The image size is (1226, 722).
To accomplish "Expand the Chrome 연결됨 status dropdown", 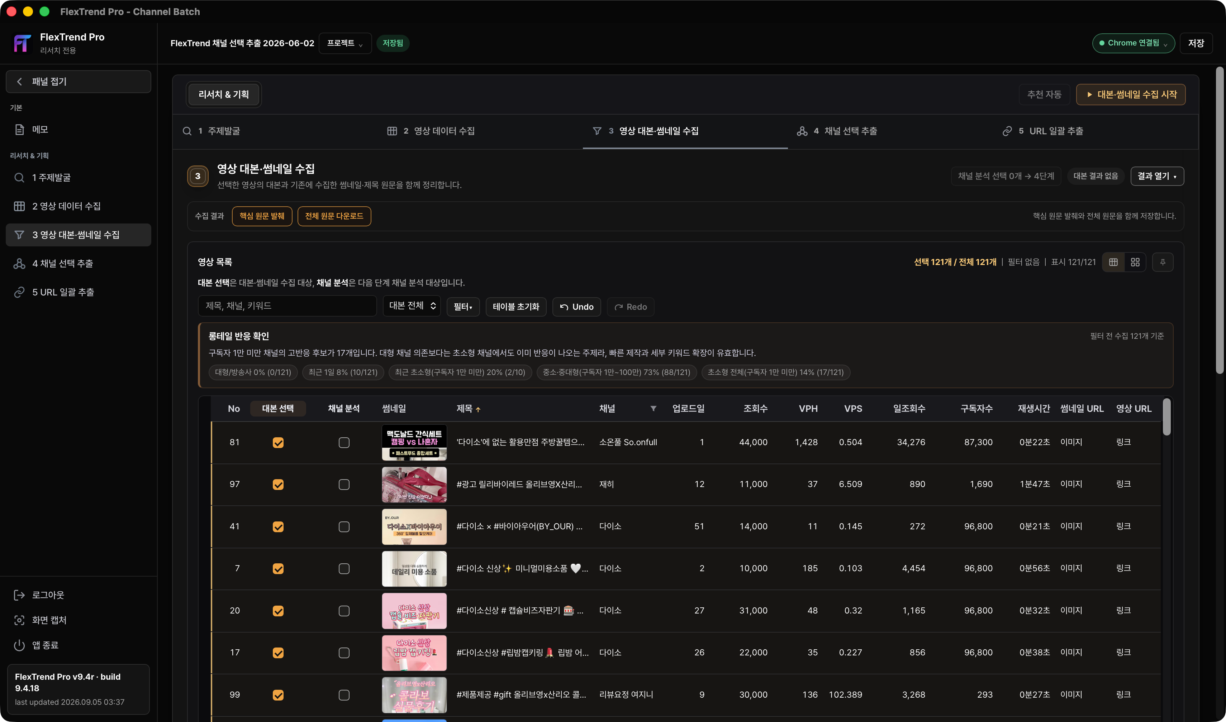I will click(x=1134, y=43).
